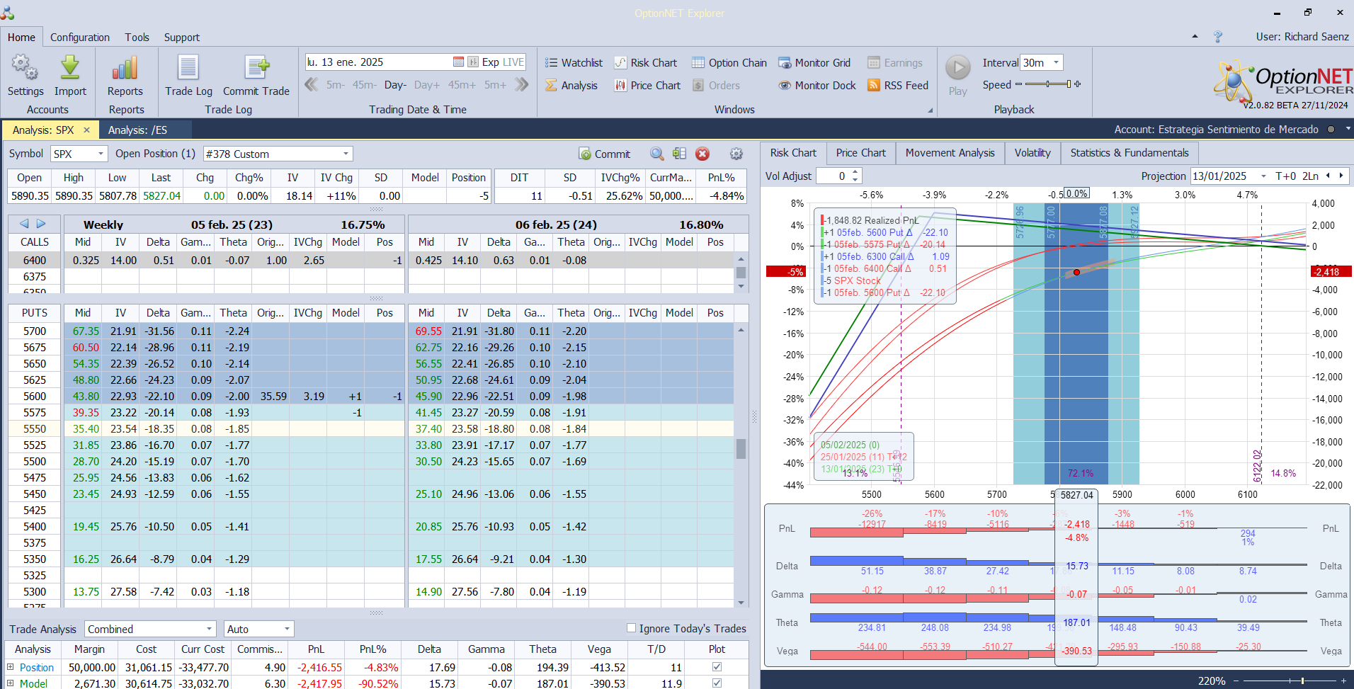Switch to the Analysis: /ES tab
The image size is (1354, 689).
pyautogui.click(x=137, y=130)
